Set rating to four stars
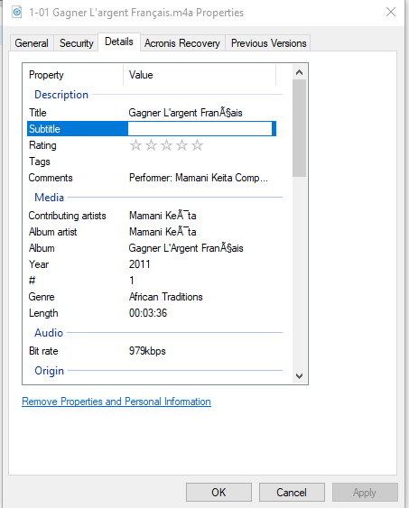The image size is (409, 508). click(x=181, y=145)
